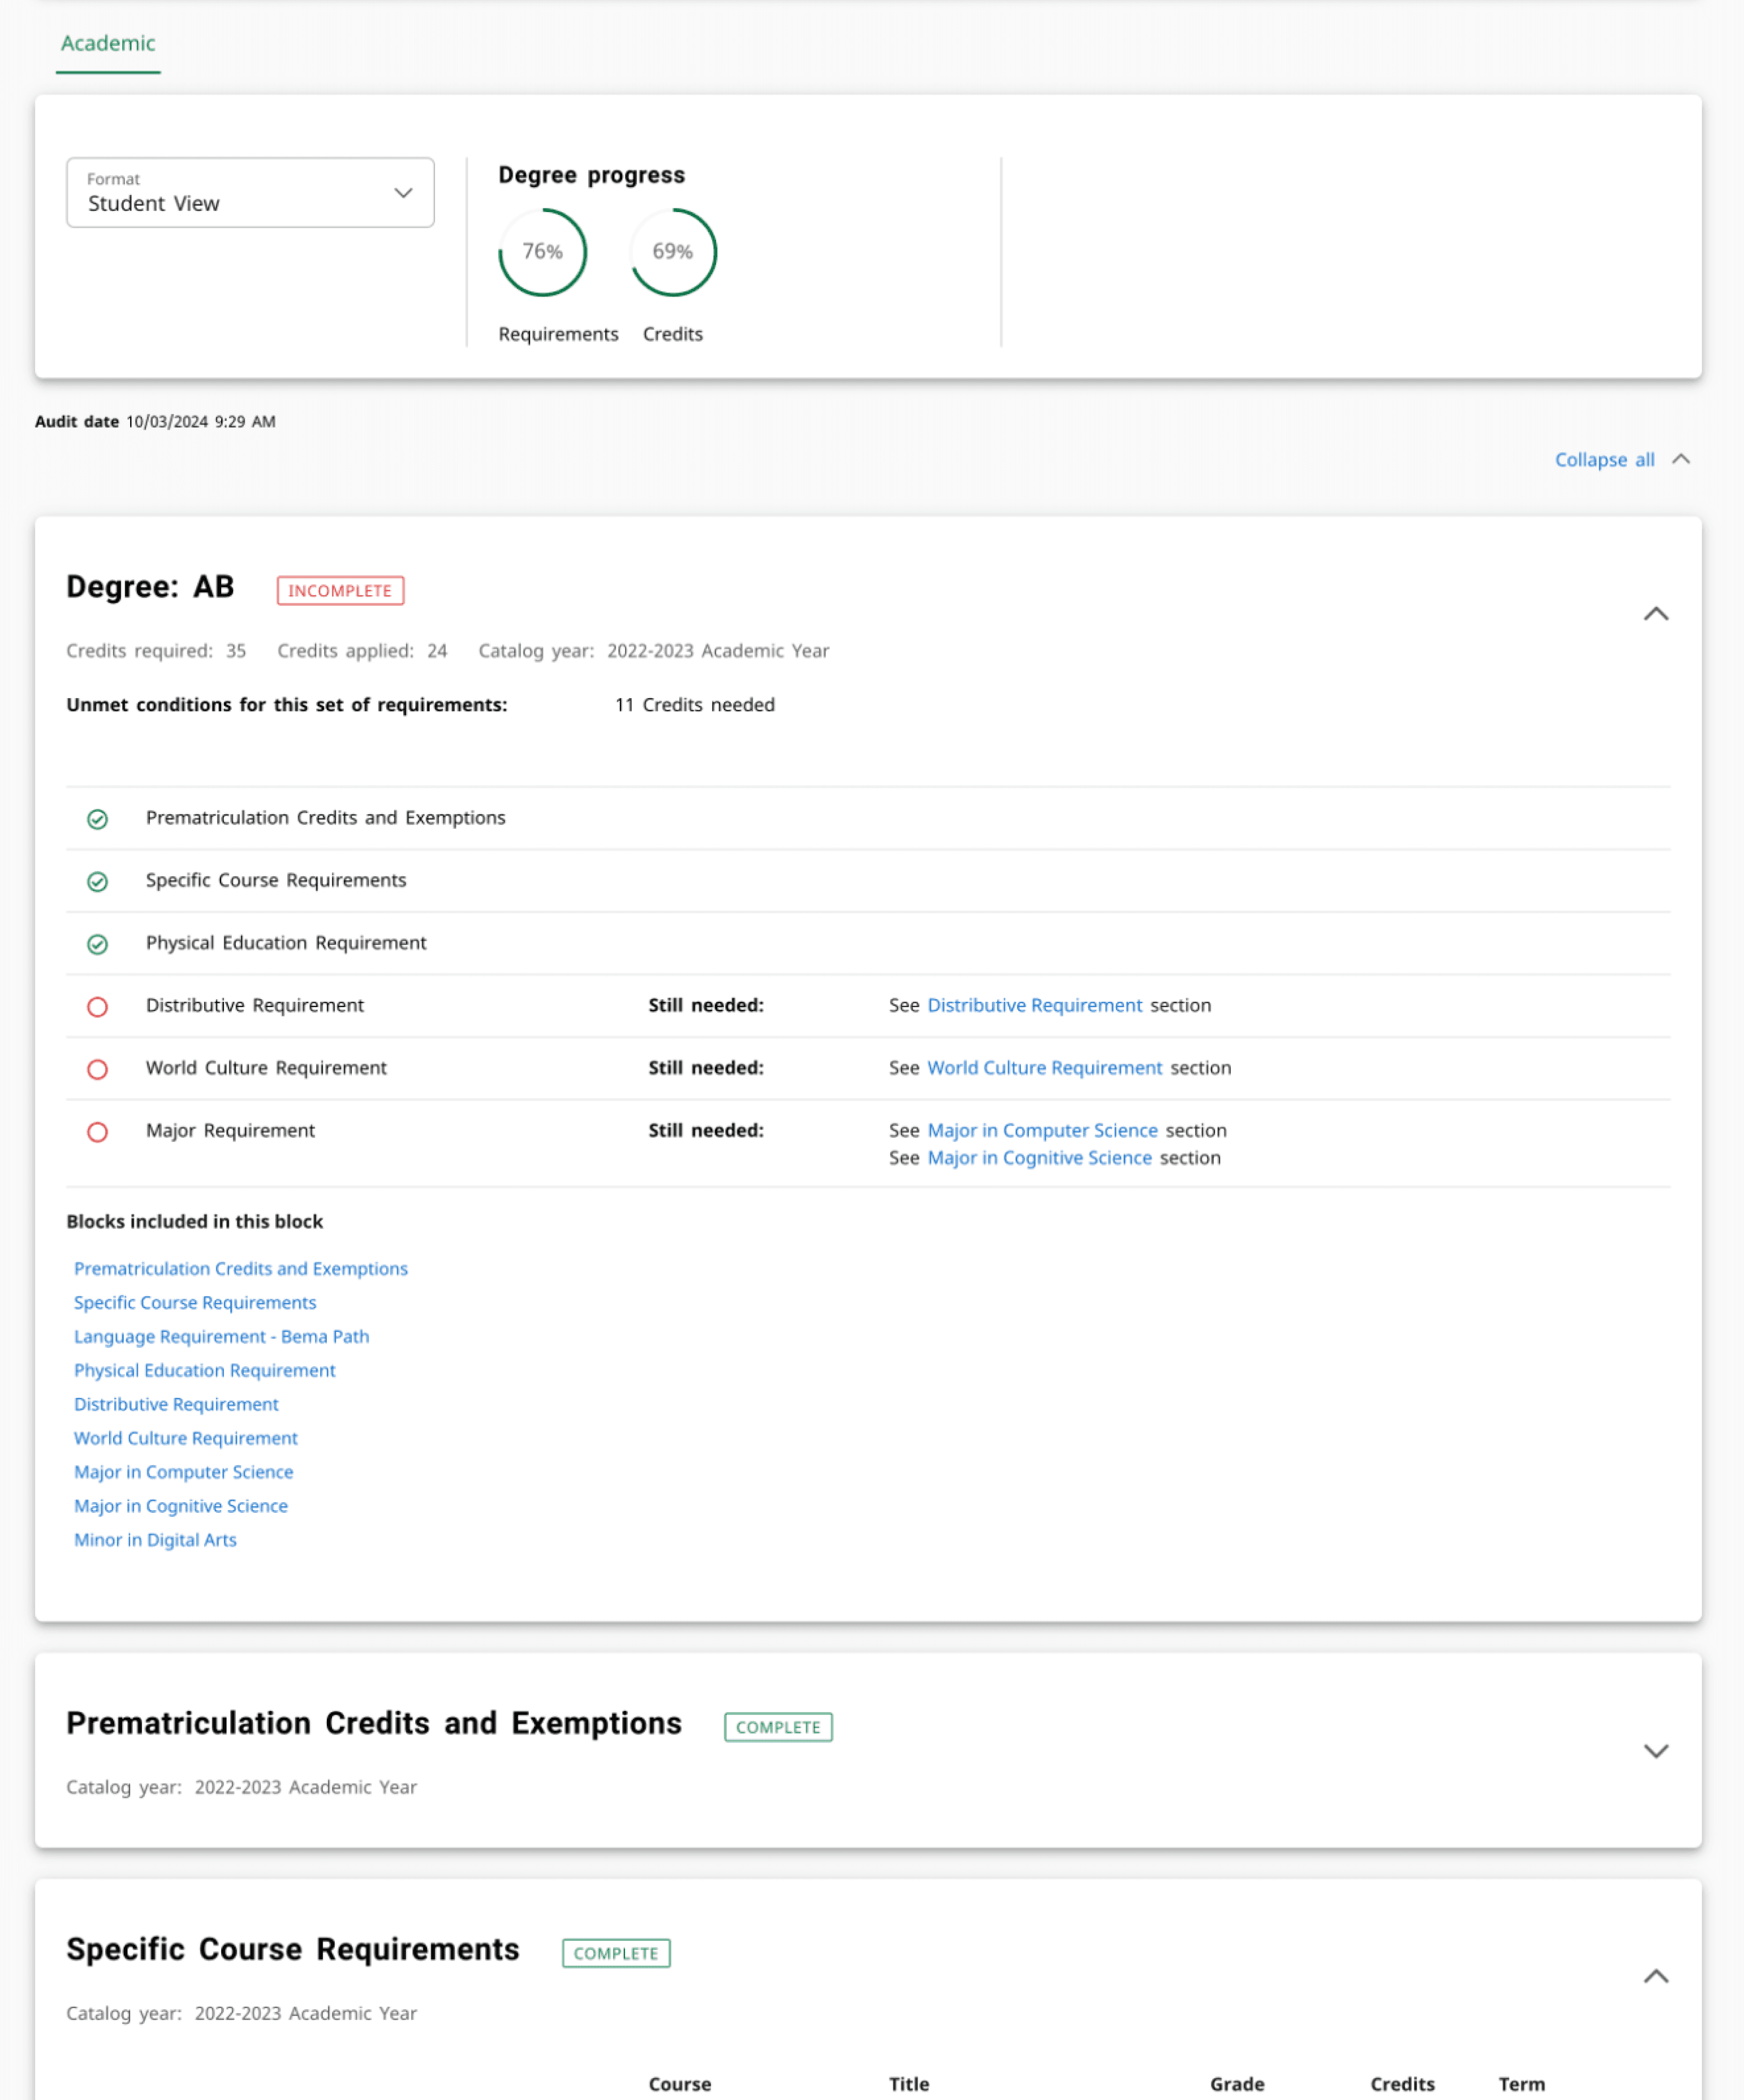This screenshot has height=2100, width=1744.
Task: Open the Major in Cognitive Science link in Still needed row
Action: (1039, 1158)
